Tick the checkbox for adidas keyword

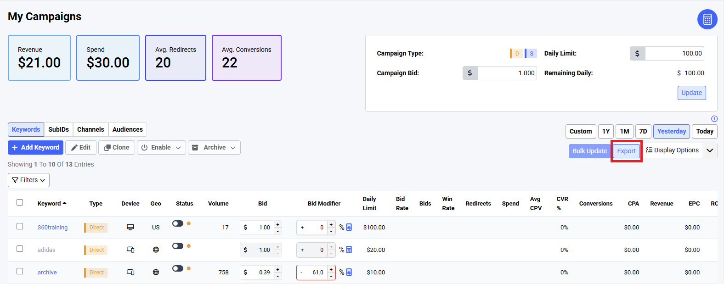[x=20, y=249]
